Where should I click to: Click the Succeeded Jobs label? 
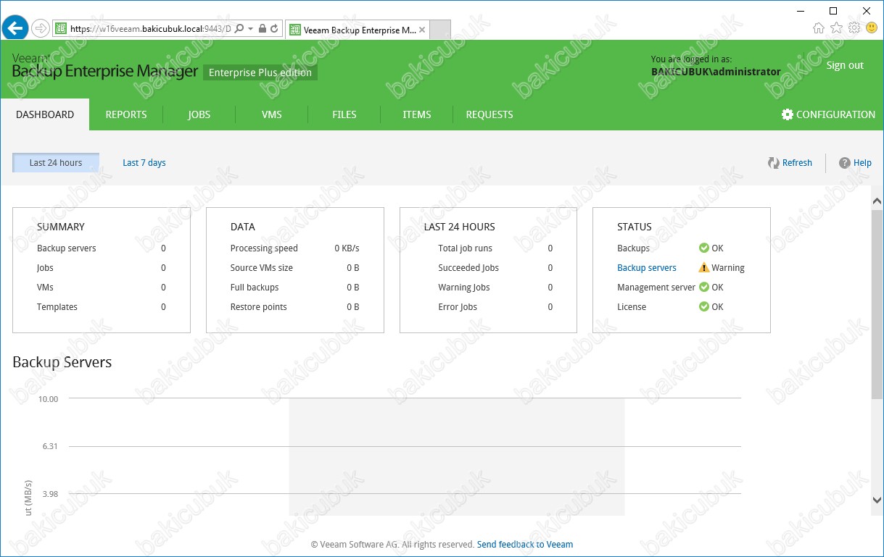468,268
